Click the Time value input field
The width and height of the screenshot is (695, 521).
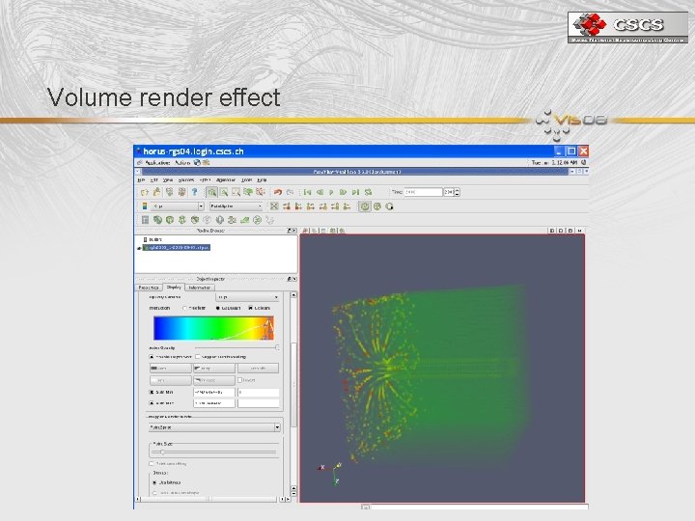pos(424,192)
